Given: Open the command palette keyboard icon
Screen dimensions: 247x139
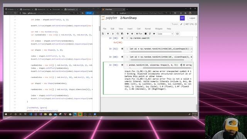Looking at the screenshot, I should [x=178, y=34].
